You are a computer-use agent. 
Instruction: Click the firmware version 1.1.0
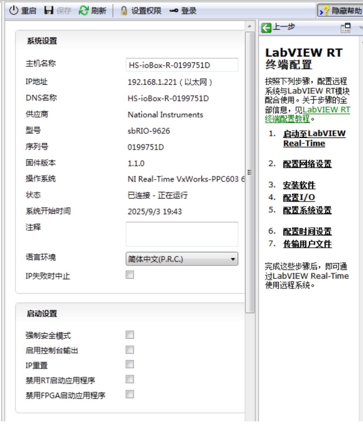[136, 163]
